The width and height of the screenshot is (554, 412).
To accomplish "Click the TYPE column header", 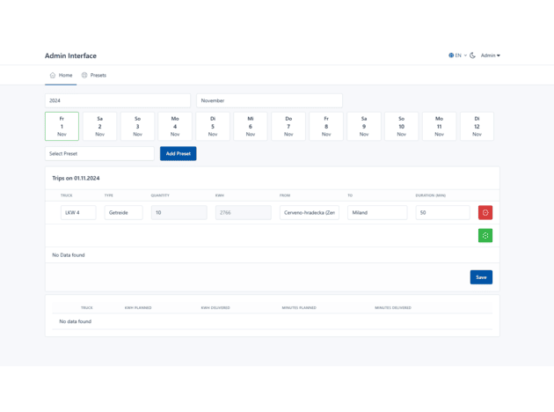I will pos(109,195).
